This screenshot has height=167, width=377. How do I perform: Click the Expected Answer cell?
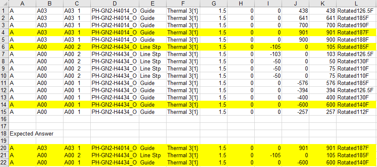click(32, 134)
